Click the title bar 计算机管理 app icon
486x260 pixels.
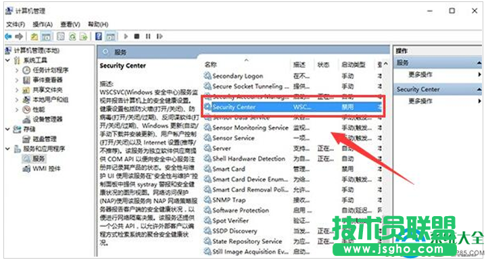[x=9, y=11]
